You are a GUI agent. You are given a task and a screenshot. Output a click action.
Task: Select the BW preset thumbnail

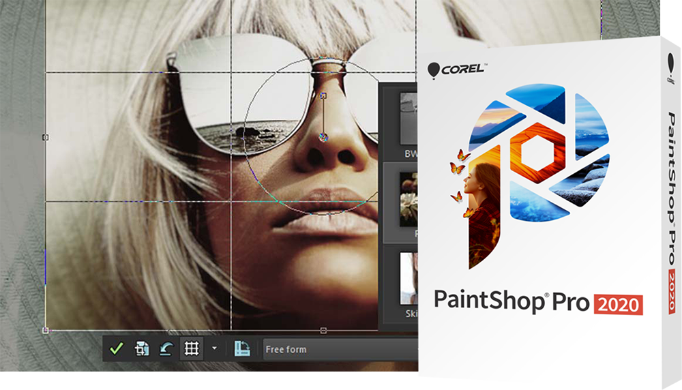(409, 119)
